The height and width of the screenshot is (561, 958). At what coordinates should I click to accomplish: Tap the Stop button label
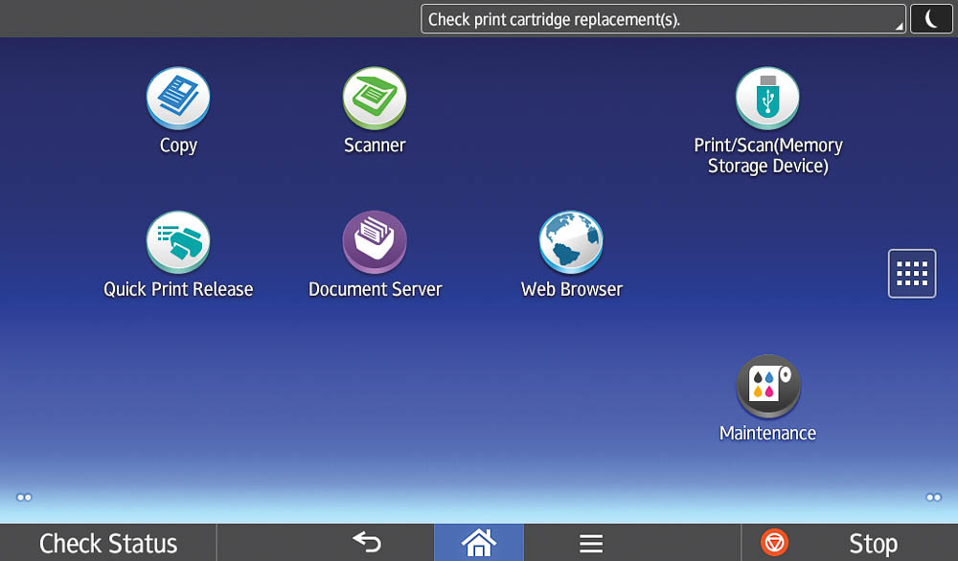click(x=873, y=544)
